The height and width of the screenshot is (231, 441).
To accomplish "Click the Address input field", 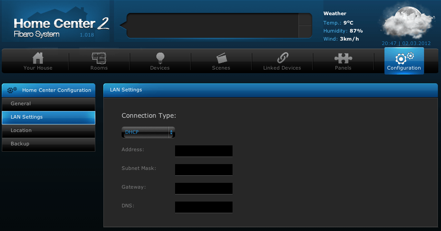I will (204, 151).
